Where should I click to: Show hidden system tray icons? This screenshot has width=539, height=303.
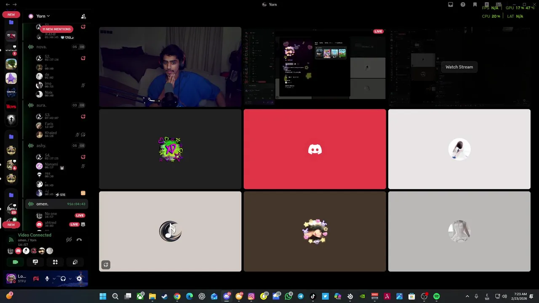(x=467, y=297)
